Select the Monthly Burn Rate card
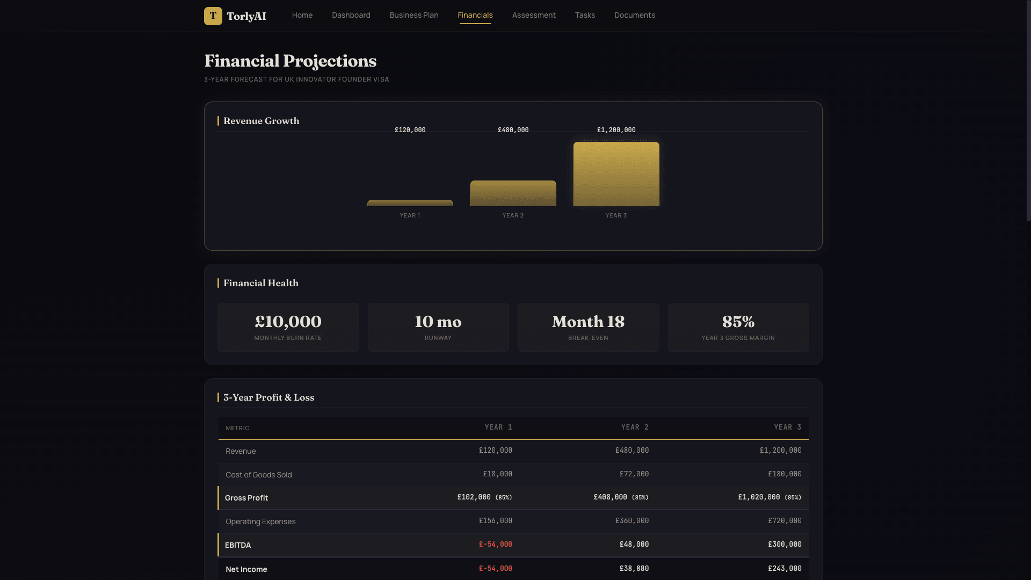 click(x=288, y=327)
